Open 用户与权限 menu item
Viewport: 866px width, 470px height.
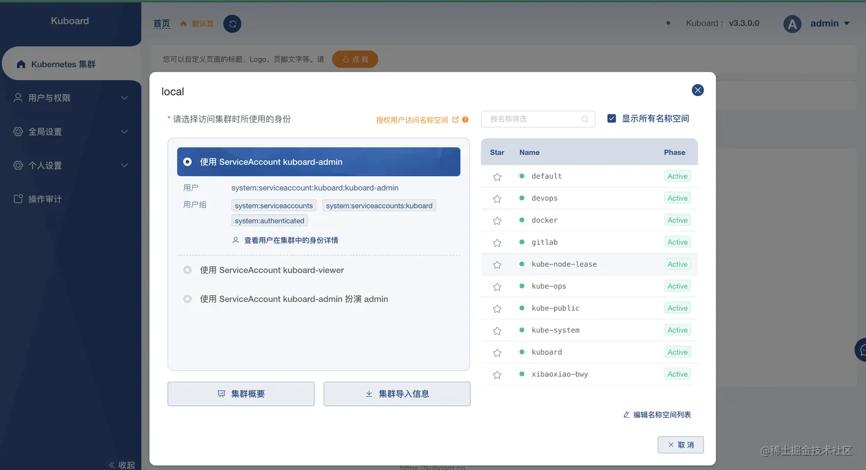point(70,98)
